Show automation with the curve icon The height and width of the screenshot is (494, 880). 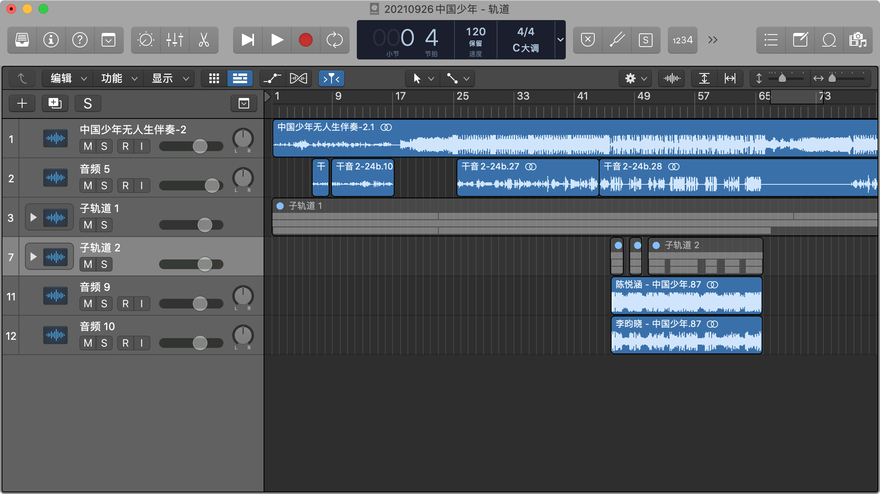(272, 78)
